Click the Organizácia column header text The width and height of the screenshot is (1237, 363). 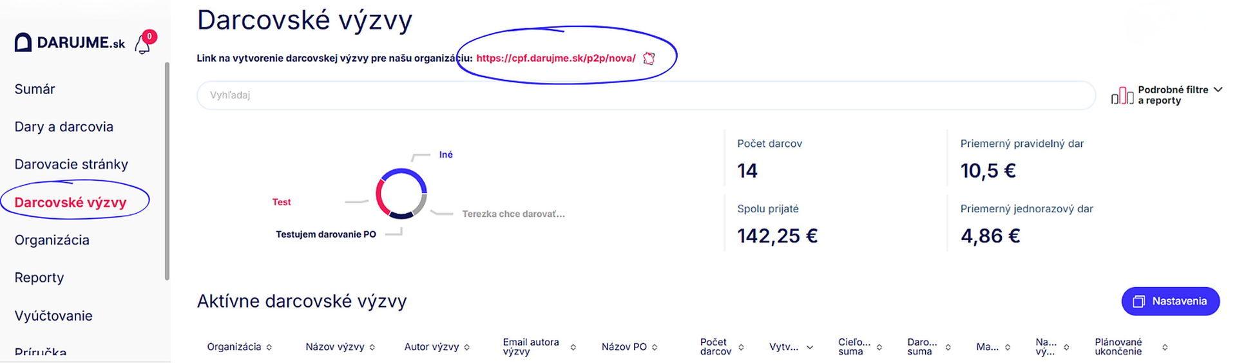tap(234, 347)
